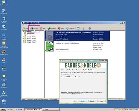Open the Recycle Bin desktop icon
Image resolution: width=139 pixels, height=111 pixels.
(4, 28)
